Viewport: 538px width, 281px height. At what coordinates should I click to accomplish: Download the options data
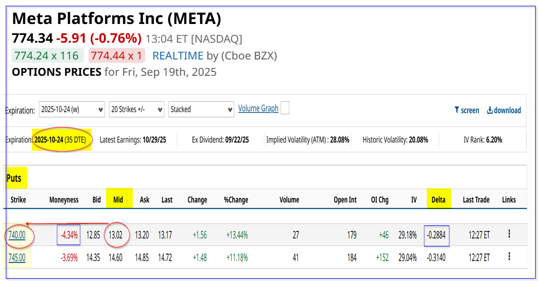coord(504,110)
